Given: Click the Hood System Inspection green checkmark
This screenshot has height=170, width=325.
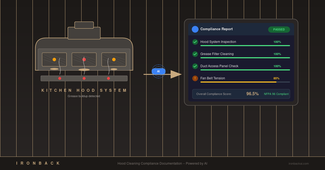Looking at the screenshot, I should [x=195, y=42].
